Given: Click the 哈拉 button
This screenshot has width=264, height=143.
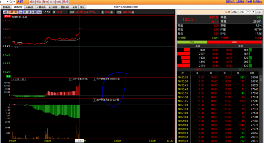Looking at the screenshot, I should click(59, 2).
